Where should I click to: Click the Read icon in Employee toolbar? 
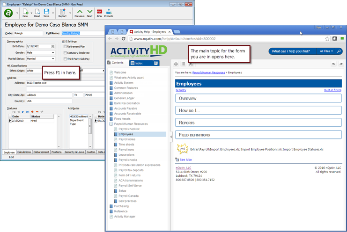click(37, 13)
